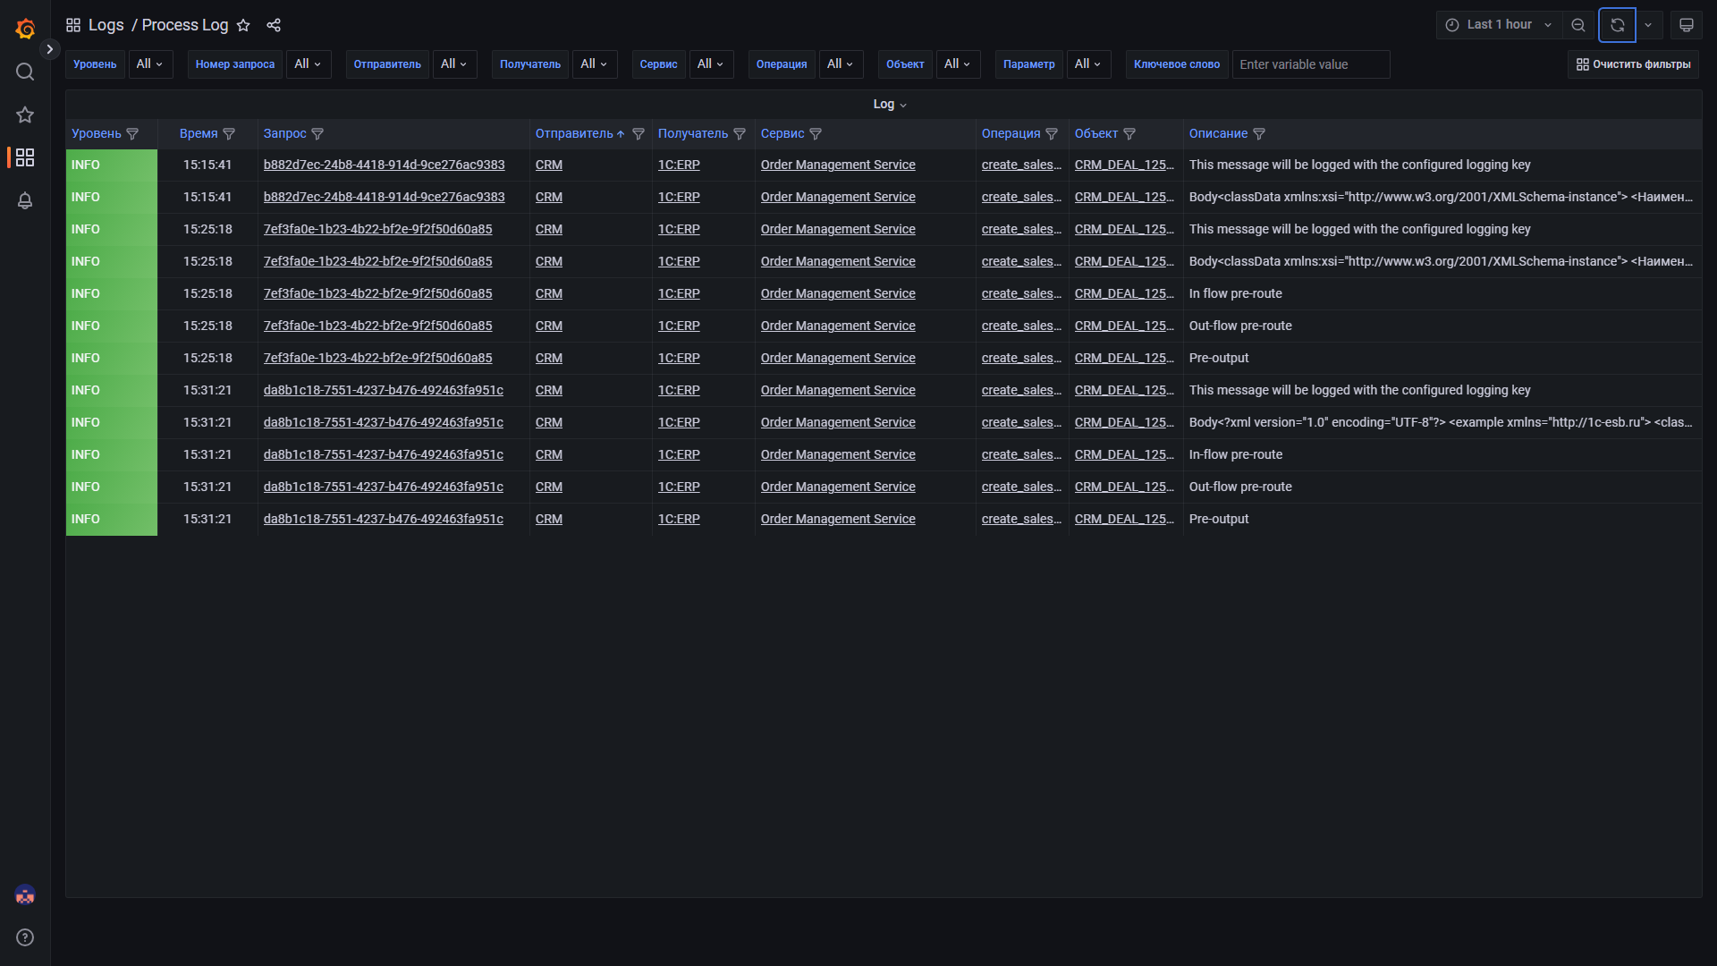Click Ключевое слово variable input field
Viewport: 1717px width, 966px height.
tap(1311, 64)
